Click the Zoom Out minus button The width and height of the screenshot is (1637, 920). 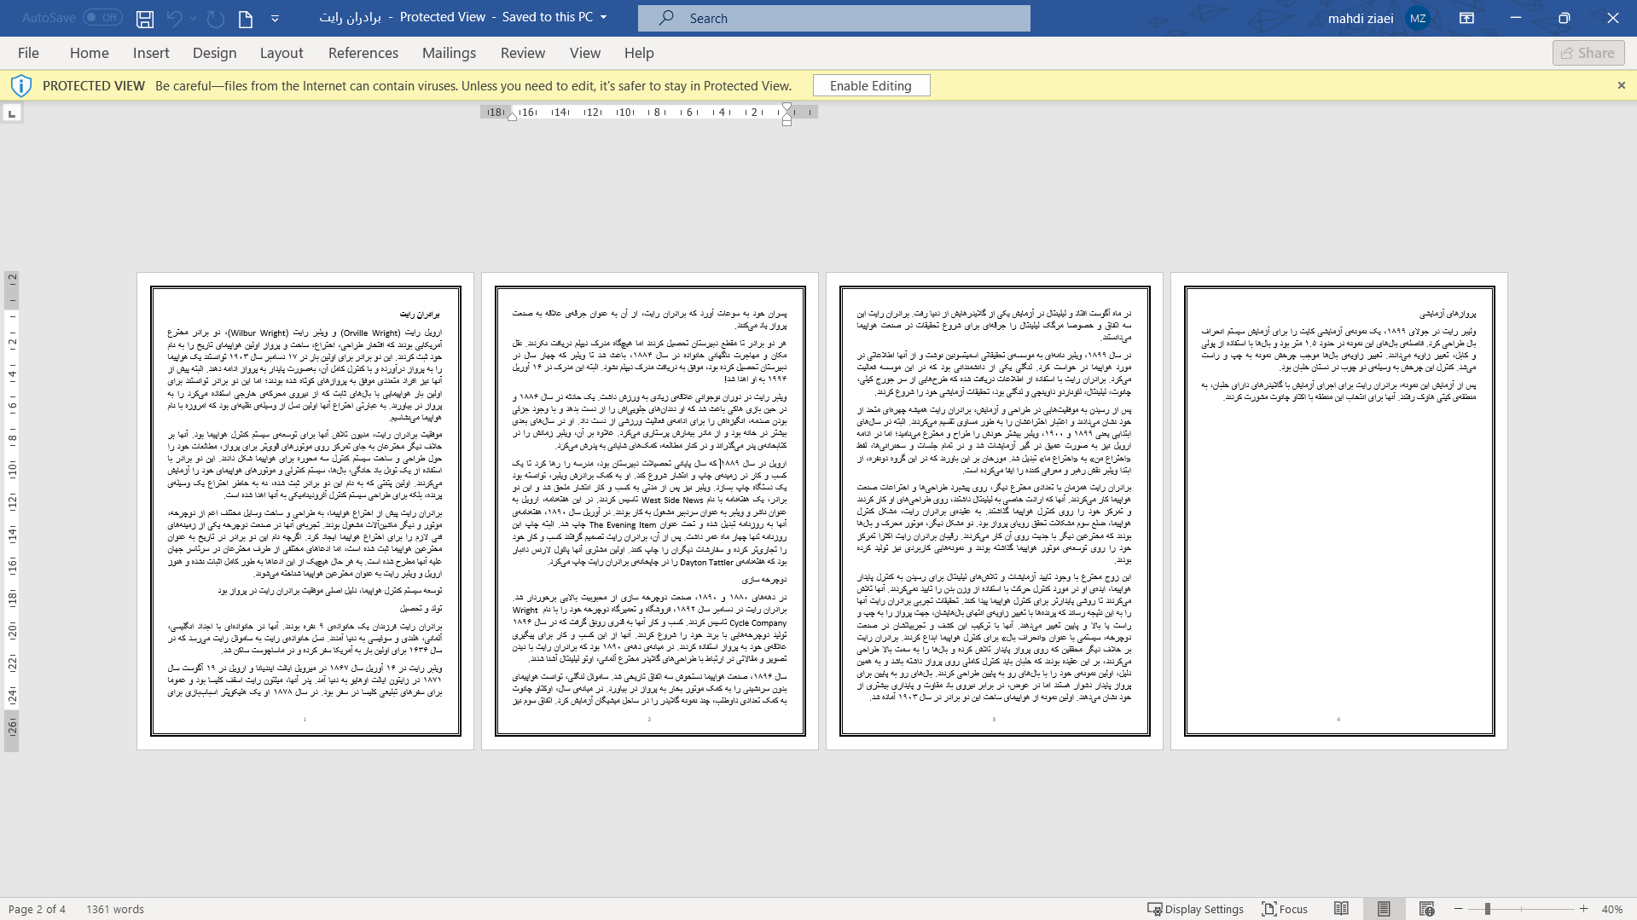click(1459, 909)
